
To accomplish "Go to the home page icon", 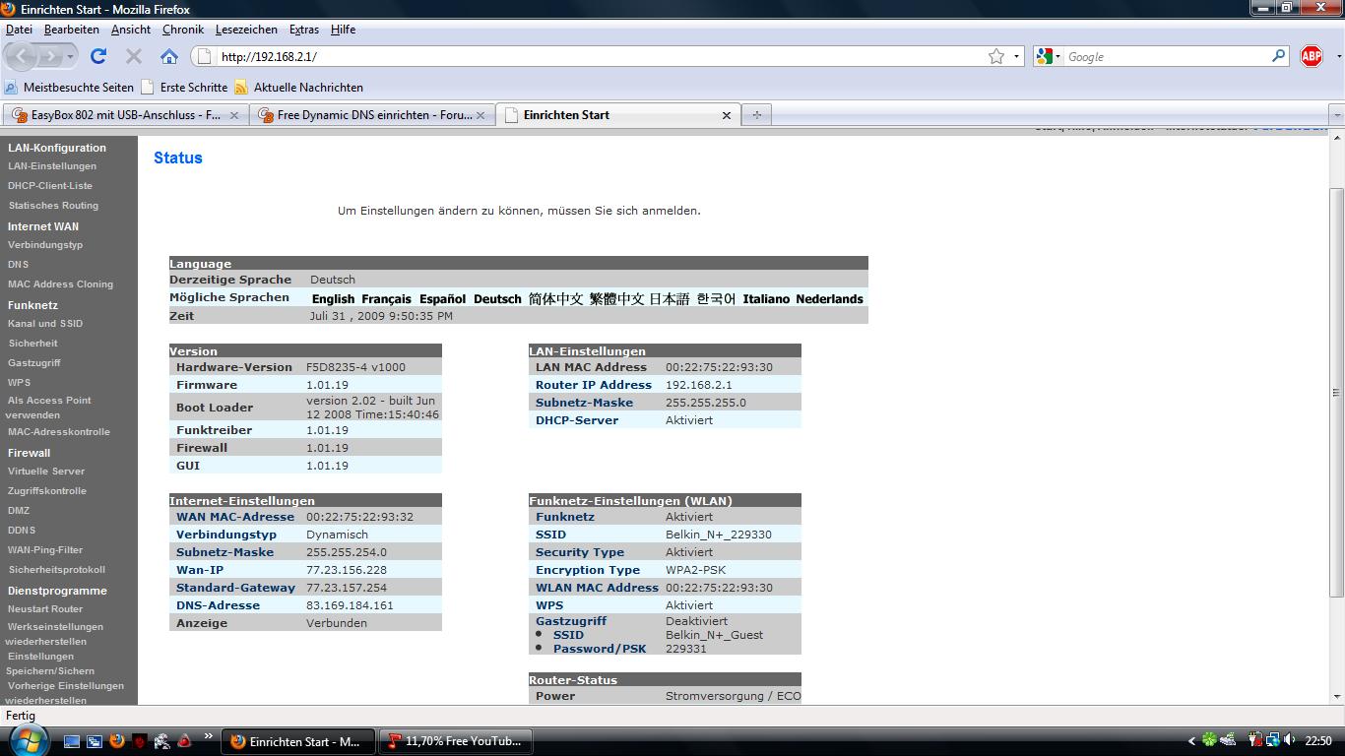I will 169,56.
